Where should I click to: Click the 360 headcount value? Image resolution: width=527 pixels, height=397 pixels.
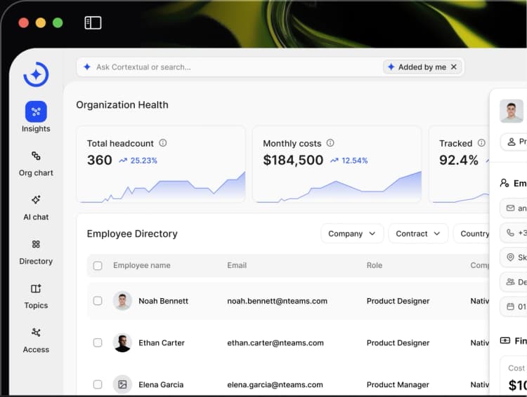pyautogui.click(x=100, y=160)
